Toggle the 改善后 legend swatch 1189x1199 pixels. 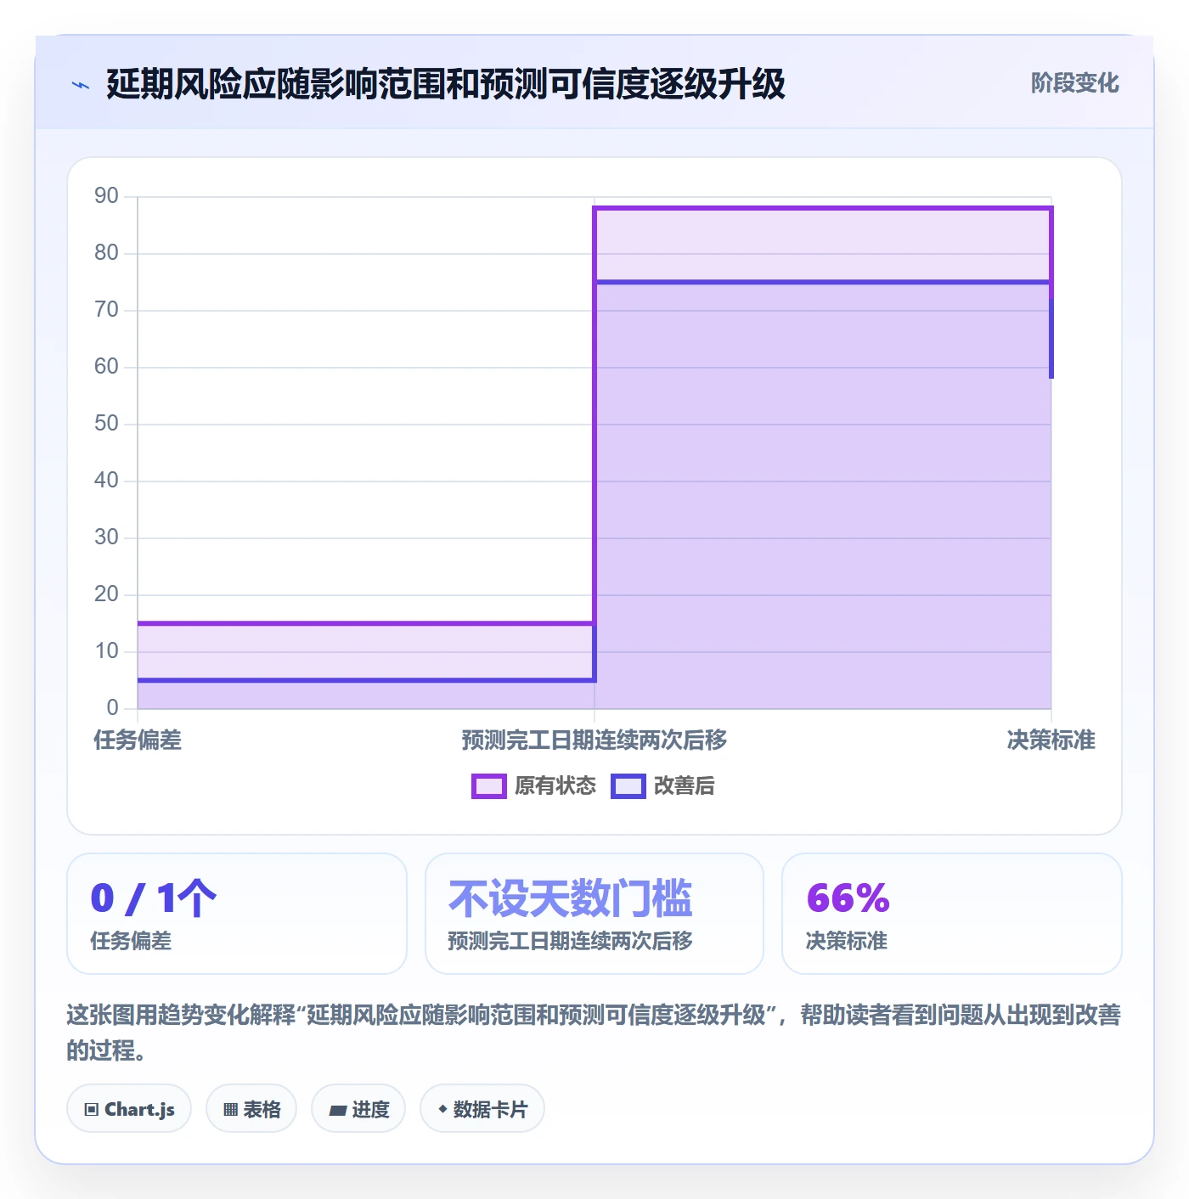(628, 786)
